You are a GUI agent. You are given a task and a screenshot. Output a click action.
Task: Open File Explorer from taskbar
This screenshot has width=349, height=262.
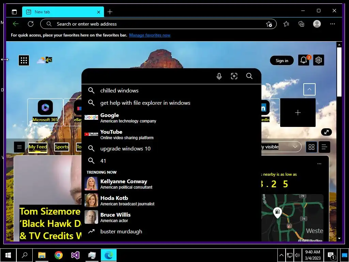42,255
